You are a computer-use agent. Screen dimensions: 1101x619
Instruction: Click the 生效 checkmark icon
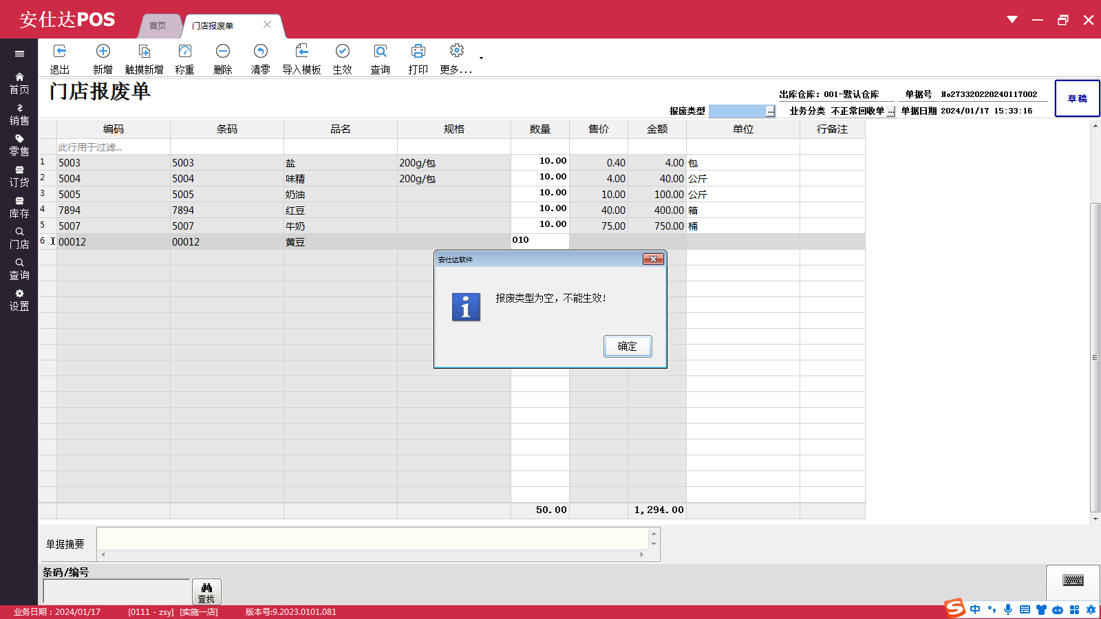pos(342,52)
